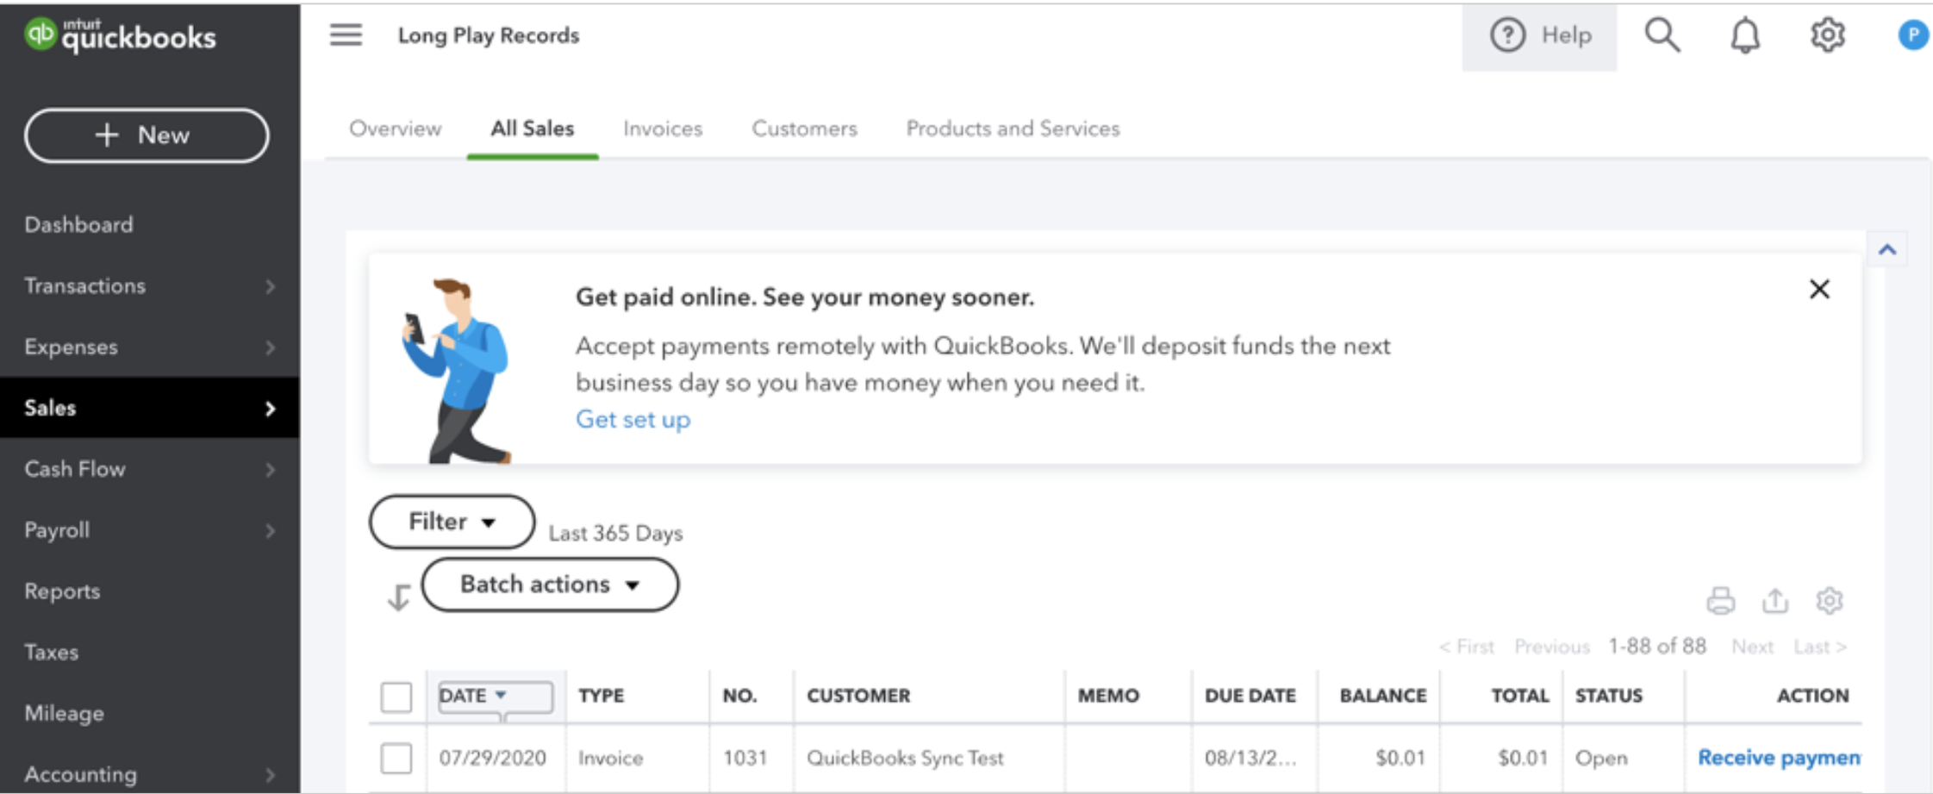Open the Filter dropdown

point(452,522)
